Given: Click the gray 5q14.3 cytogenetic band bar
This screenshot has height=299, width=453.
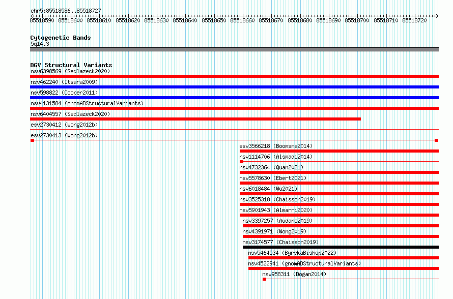Looking at the screenshot, I should [234, 49].
